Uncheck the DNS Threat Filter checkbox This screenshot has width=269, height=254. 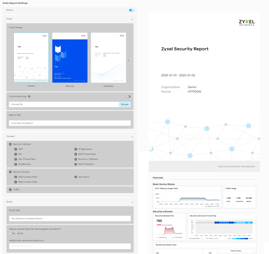coord(76,154)
